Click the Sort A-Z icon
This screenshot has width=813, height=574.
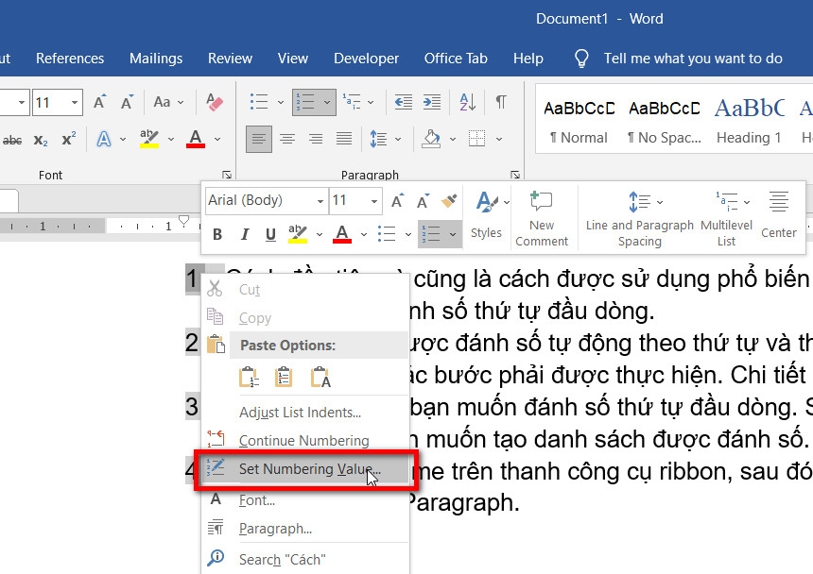(x=467, y=102)
